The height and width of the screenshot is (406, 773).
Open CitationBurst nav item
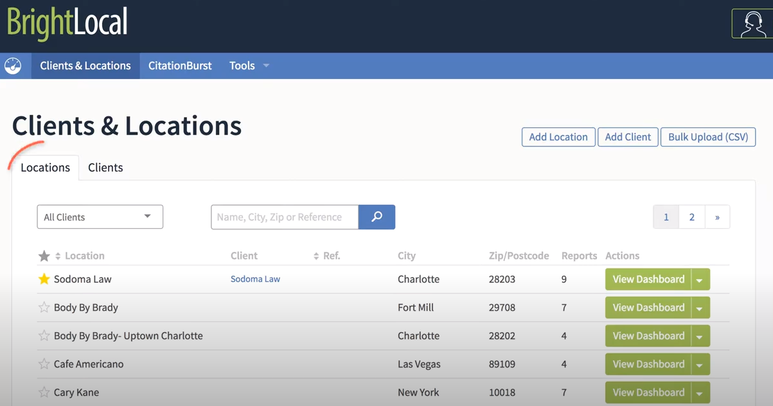click(x=180, y=66)
